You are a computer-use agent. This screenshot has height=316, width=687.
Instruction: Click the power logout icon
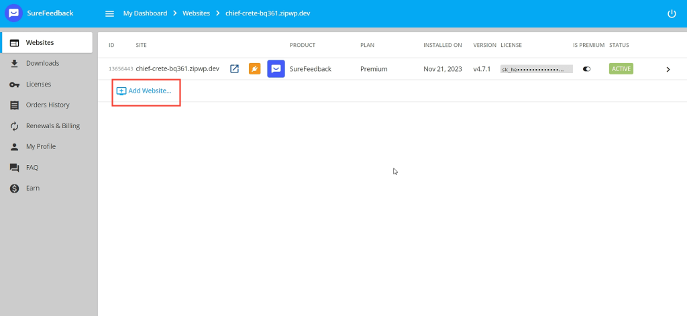672,13
